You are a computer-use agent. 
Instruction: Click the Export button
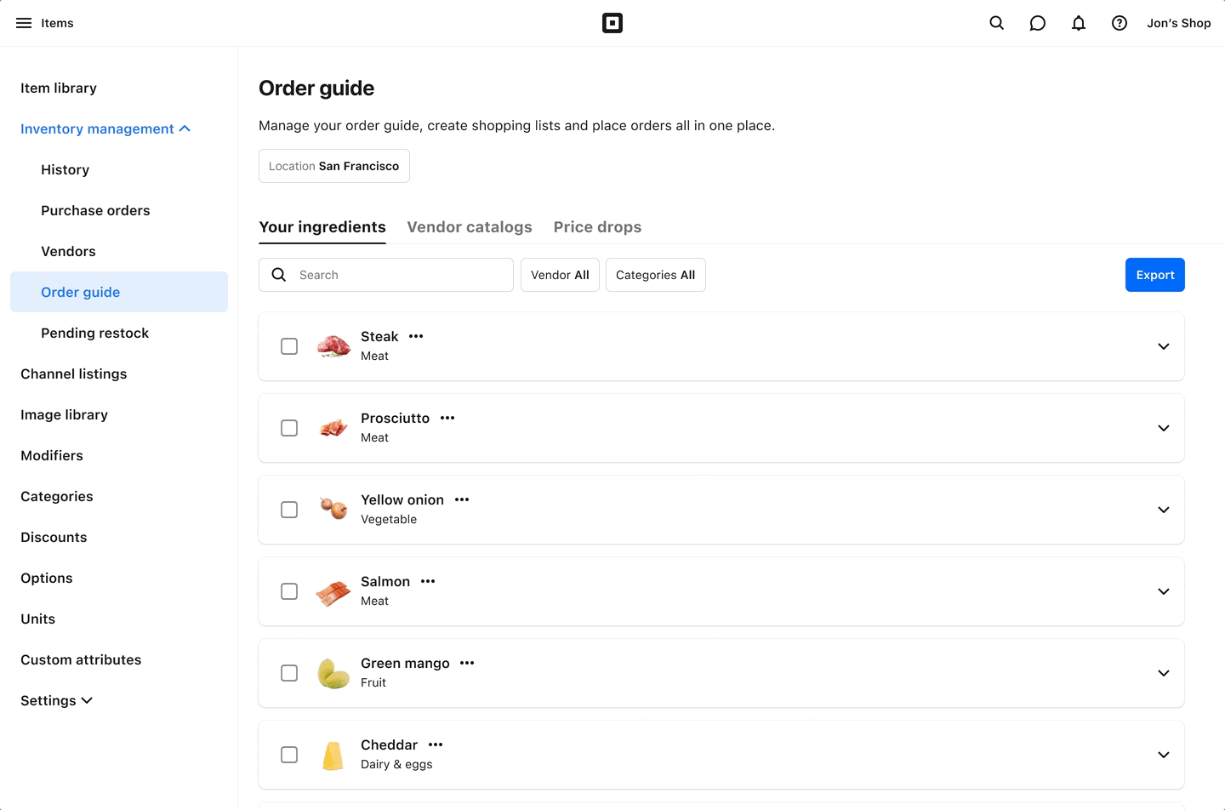pos(1154,275)
